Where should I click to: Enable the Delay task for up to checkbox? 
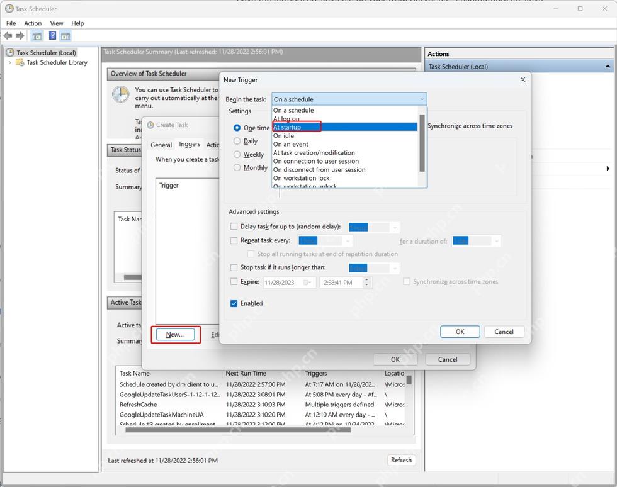pyautogui.click(x=234, y=226)
